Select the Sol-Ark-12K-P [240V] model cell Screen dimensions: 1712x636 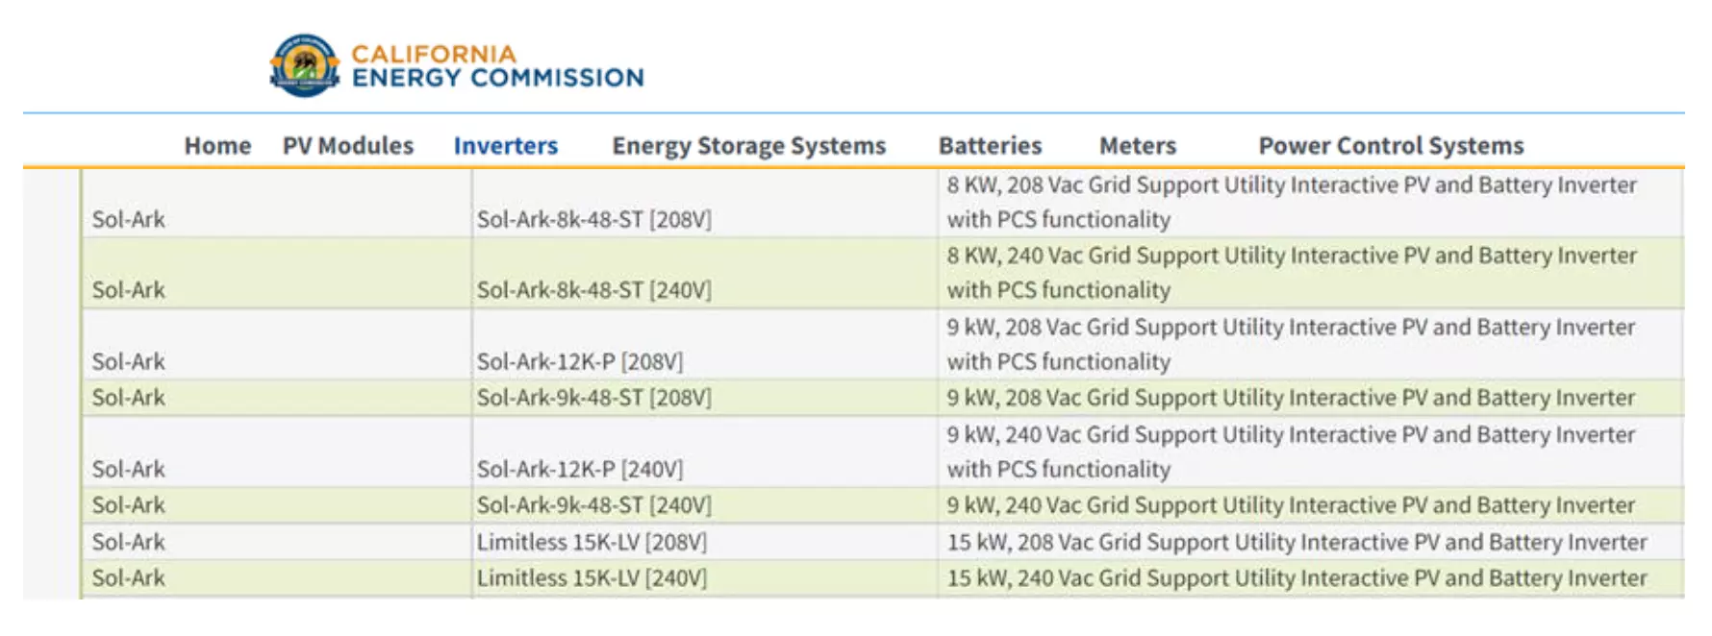point(579,469)
